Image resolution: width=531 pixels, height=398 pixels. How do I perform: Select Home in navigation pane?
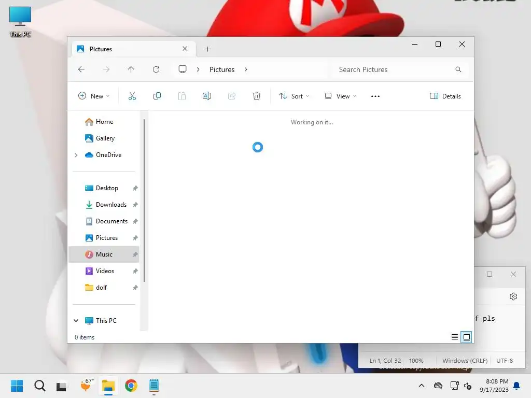click(x=104, y=122)
